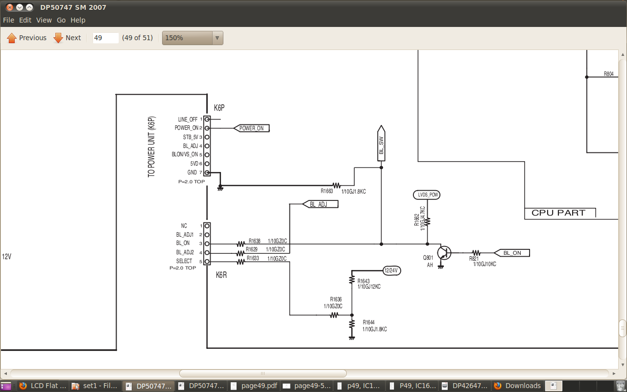Viewport: 627px width, 392px height.
Task: Open the View menu
Action: [44, 20]
